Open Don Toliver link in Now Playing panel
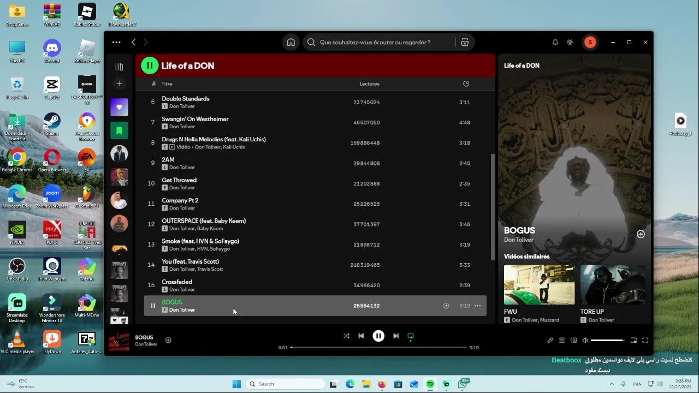 coord(519,240)
